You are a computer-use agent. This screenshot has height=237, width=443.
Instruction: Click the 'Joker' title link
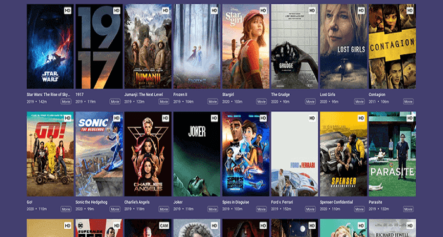click(178, 202)
